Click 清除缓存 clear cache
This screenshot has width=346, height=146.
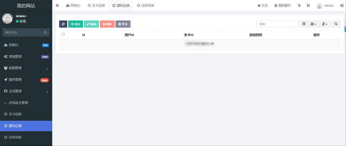click(283, 5)
